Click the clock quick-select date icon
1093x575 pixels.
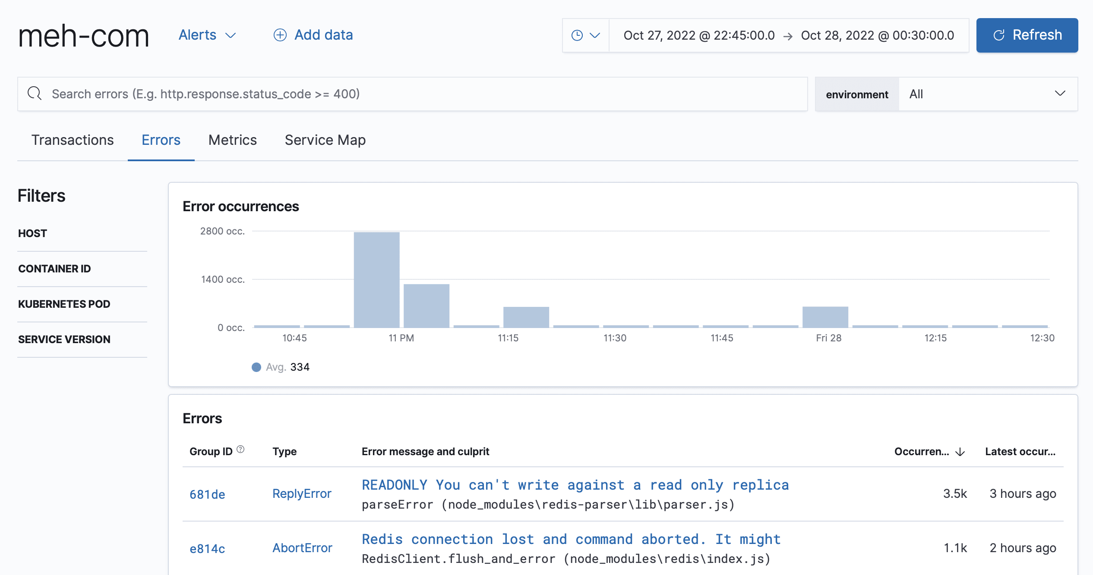[577, 35]
